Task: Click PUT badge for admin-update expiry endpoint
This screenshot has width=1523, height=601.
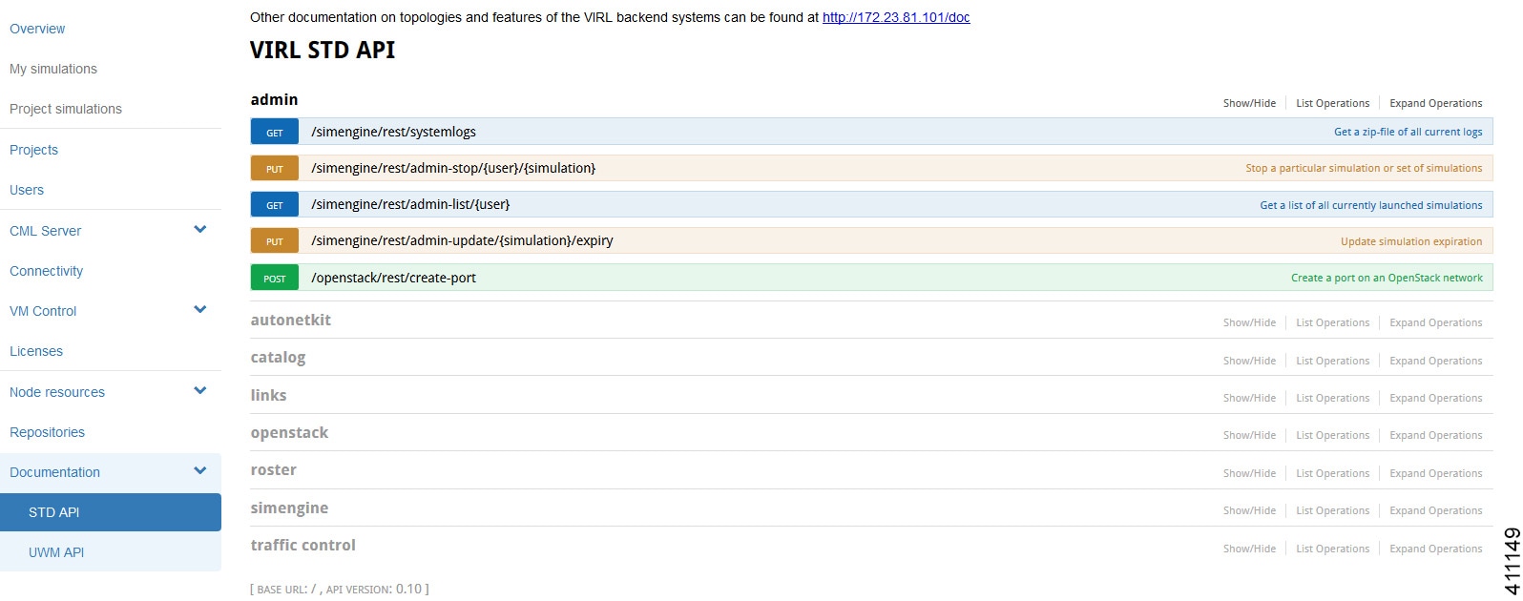Action: tap(275, 241)
